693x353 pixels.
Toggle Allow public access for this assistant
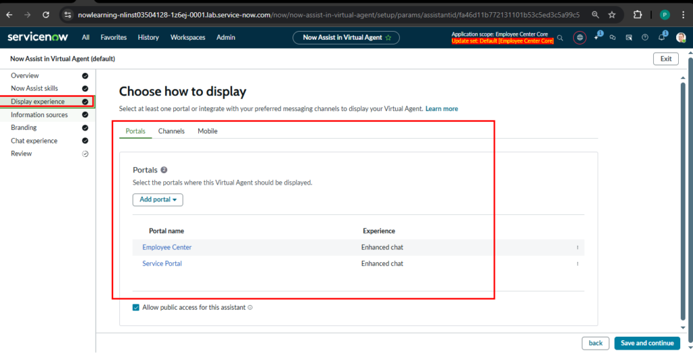pyautogui.click(x=136, y=307)
